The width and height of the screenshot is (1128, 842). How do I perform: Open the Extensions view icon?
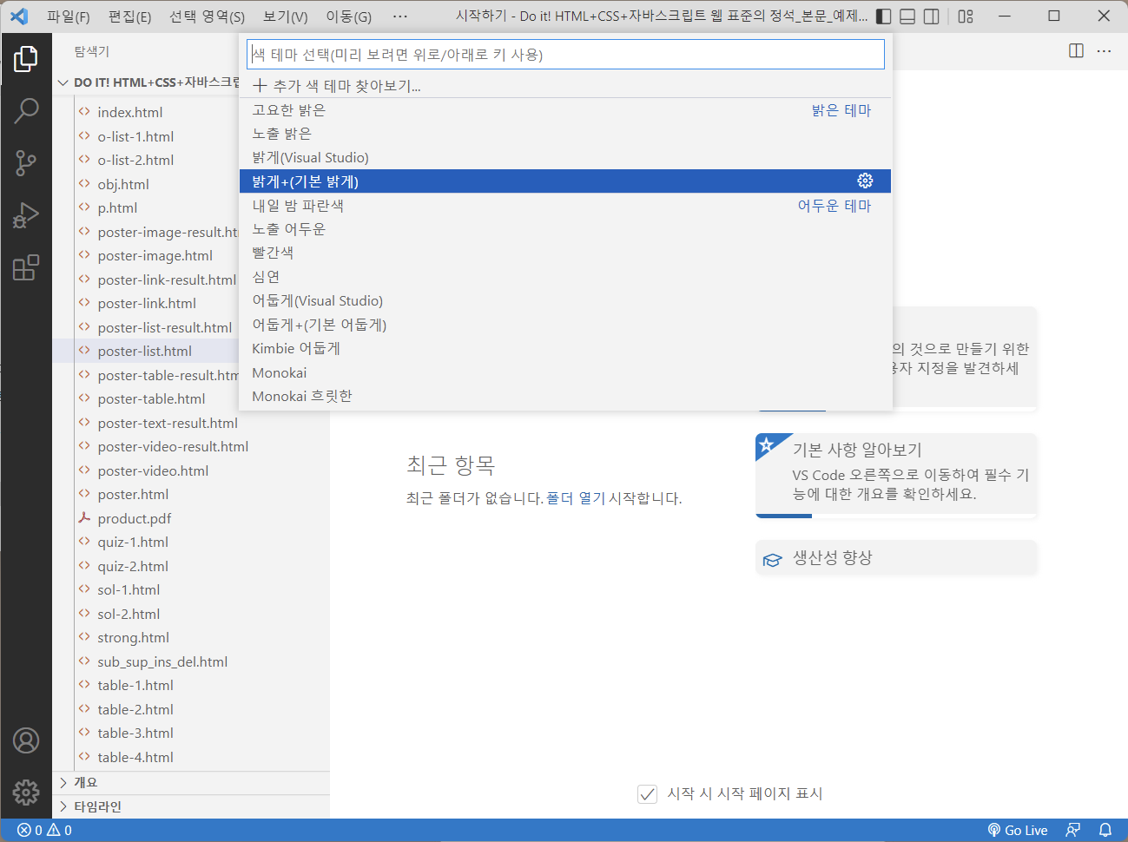point(26,267)
